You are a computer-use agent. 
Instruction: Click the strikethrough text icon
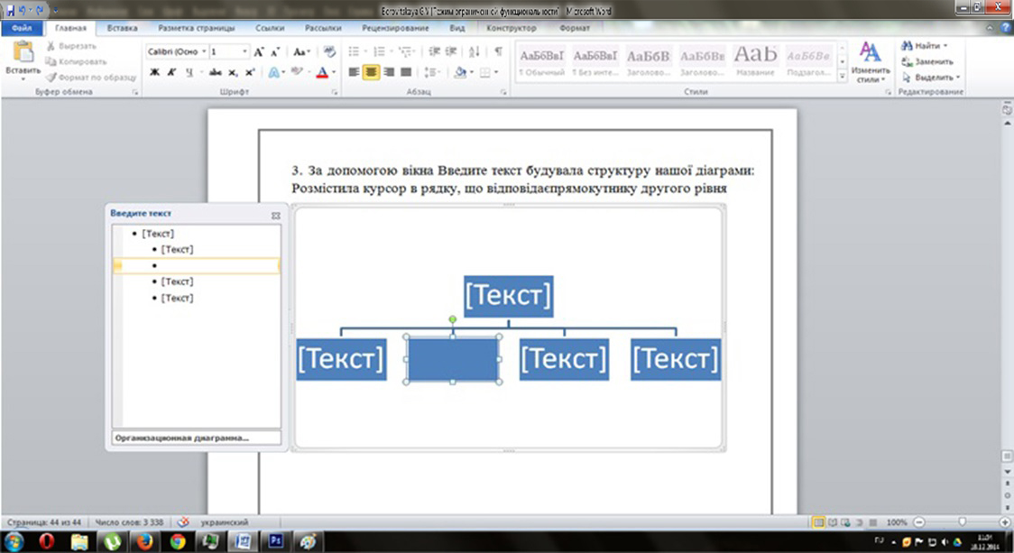point(216,72)
